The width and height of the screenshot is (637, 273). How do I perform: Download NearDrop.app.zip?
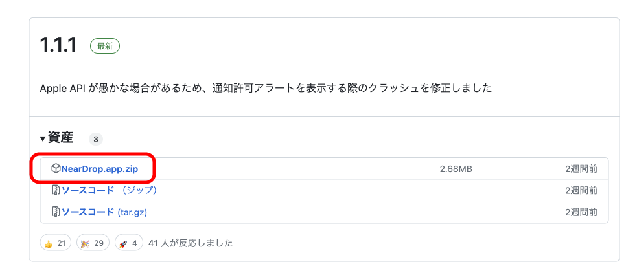click(99, 169)
